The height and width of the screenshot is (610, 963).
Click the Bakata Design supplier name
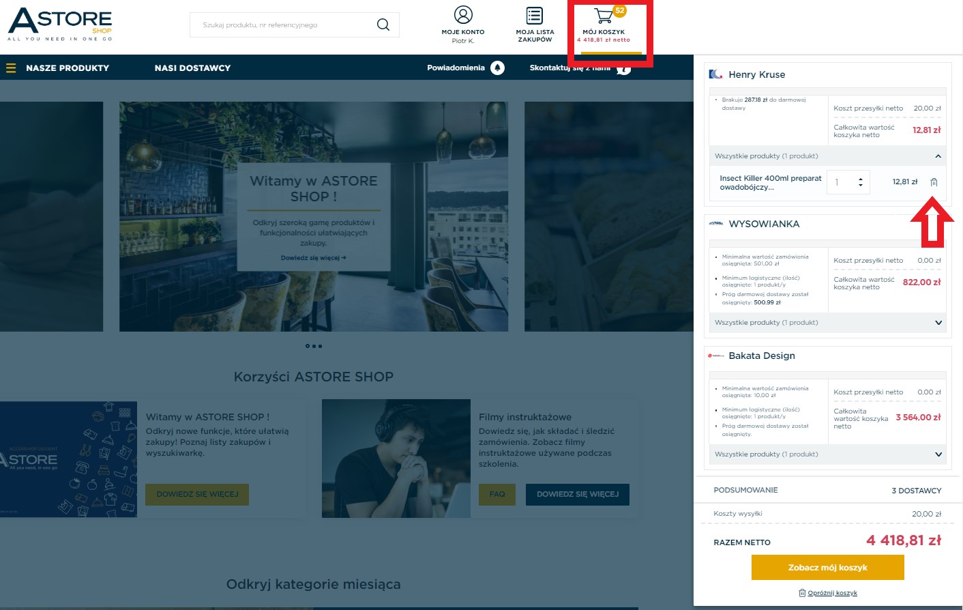tap(762, 355)
